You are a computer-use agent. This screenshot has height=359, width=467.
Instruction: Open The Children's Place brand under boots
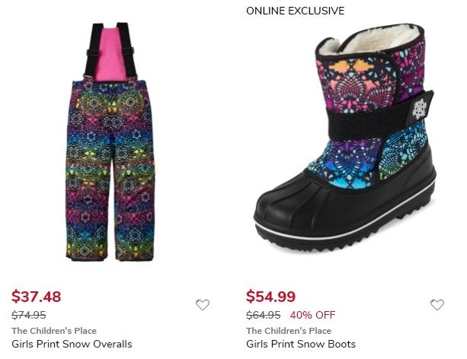tap(289, 331)
